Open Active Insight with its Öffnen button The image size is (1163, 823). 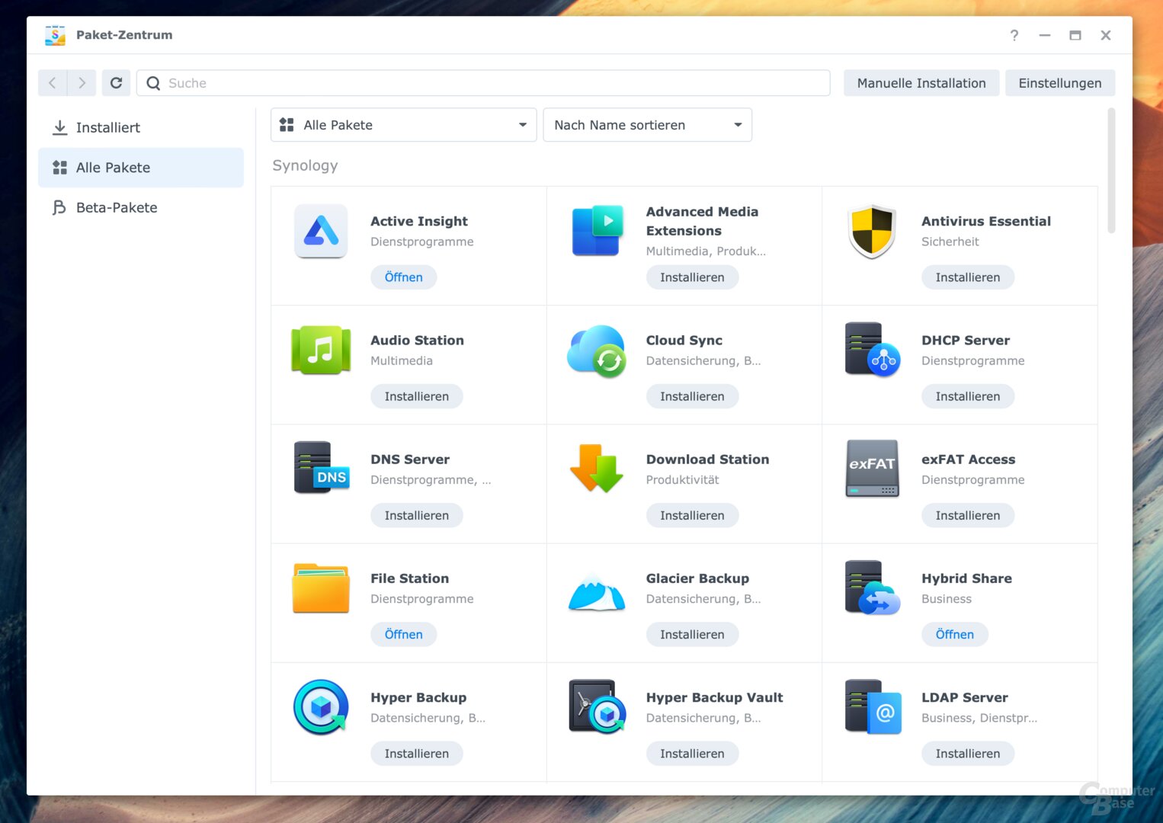404,277
